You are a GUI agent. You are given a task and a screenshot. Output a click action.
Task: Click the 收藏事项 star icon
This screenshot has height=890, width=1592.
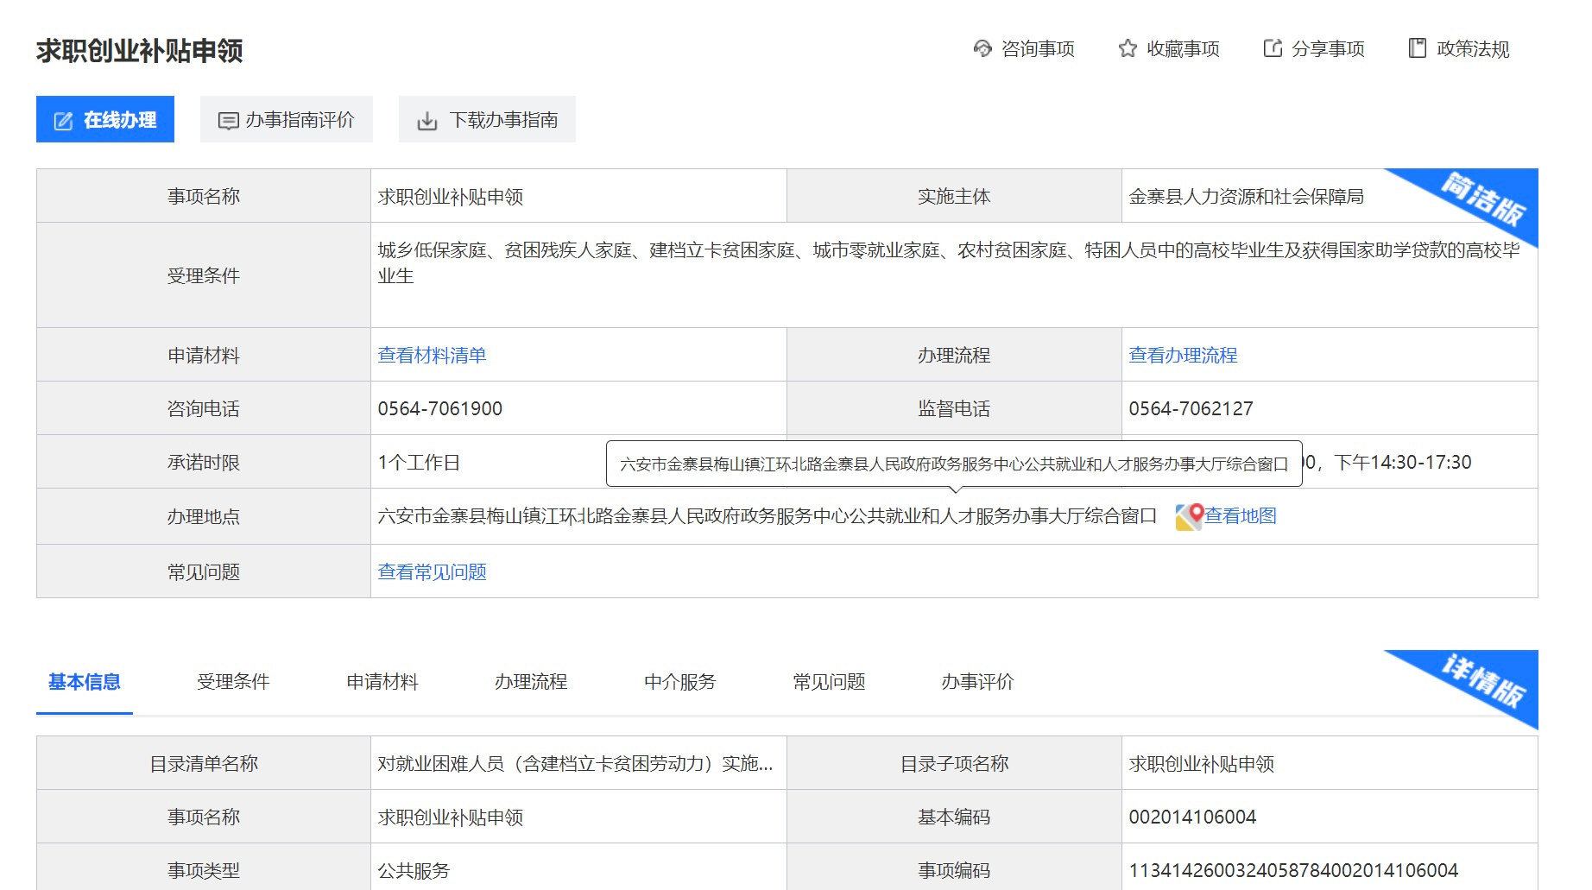click(x=1128, y=48)
